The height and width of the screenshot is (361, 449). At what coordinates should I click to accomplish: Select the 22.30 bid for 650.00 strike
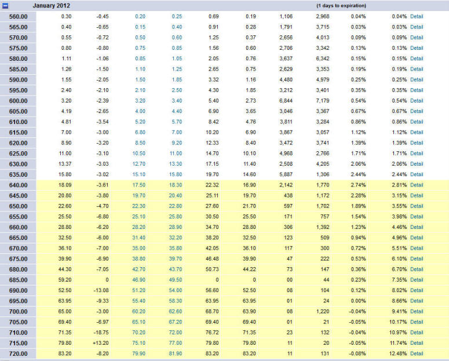pyautogui.click(x=139, y=206)
